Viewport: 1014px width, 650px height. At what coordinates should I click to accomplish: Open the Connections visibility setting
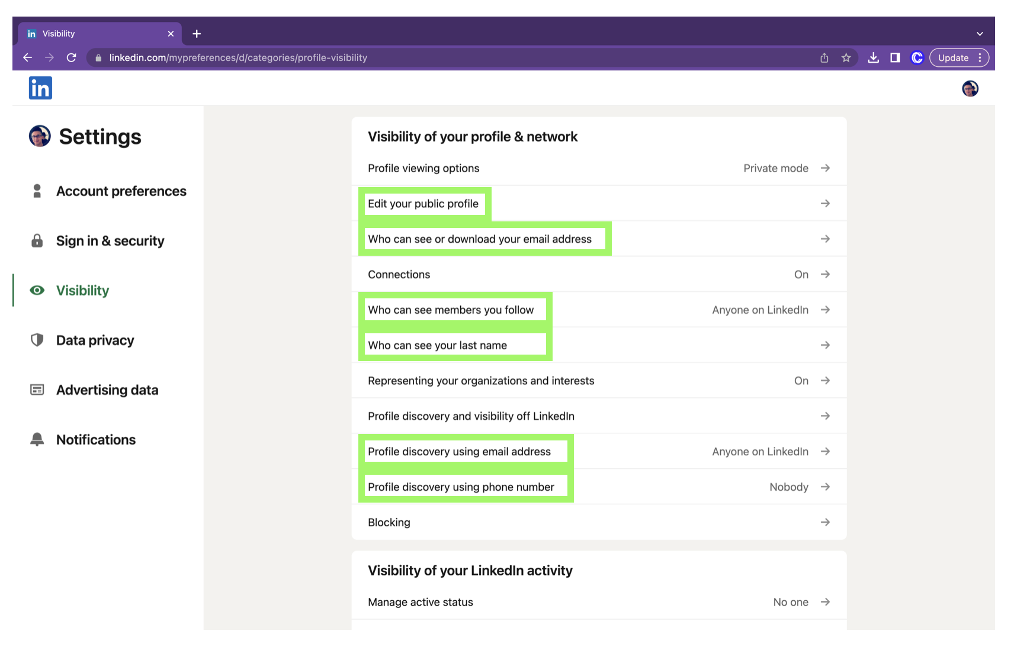tap(599, 275)
